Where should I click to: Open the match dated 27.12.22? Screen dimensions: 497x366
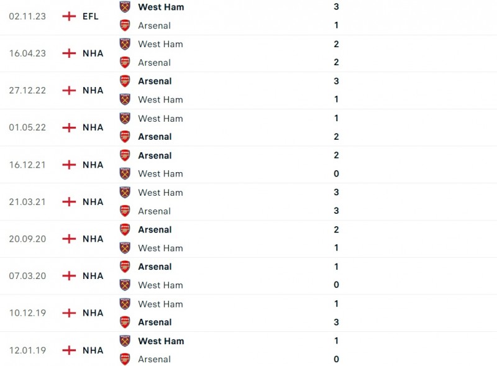28,90
